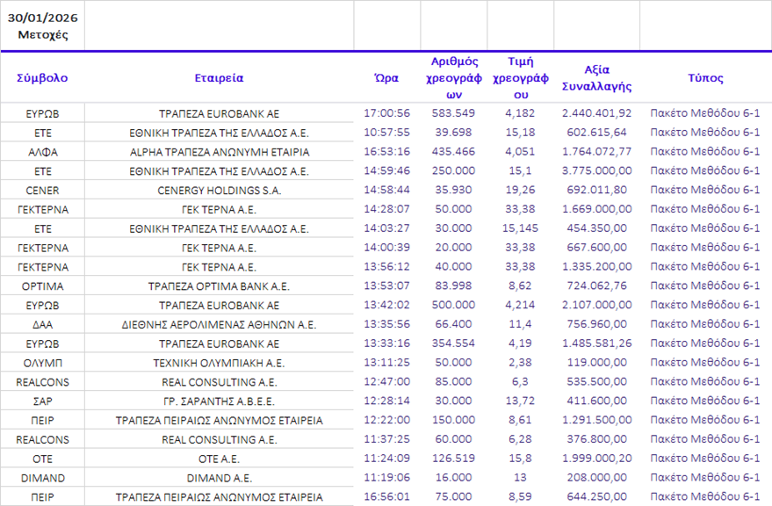This screenshot has height=506, width=772.
Task: Click time cell 13:42:02
Action: click(386, 306)
